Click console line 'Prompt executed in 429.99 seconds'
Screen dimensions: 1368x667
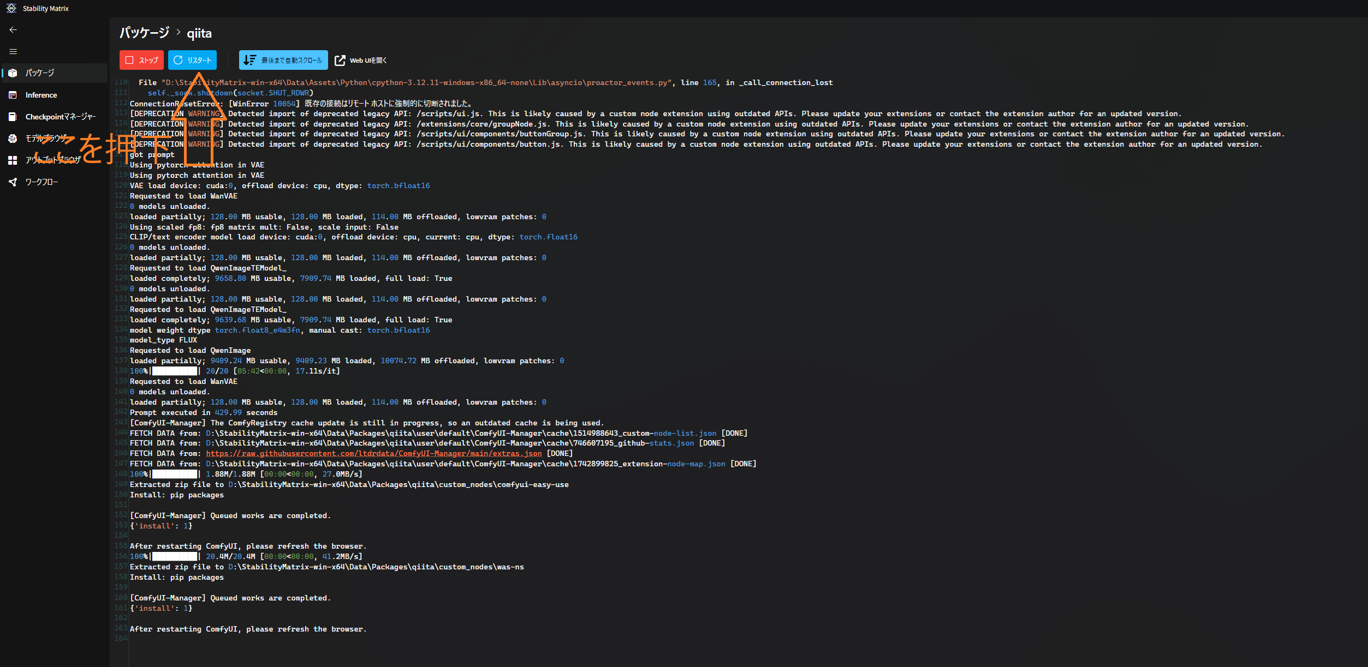pyautogui.click(x=204, y=413)
